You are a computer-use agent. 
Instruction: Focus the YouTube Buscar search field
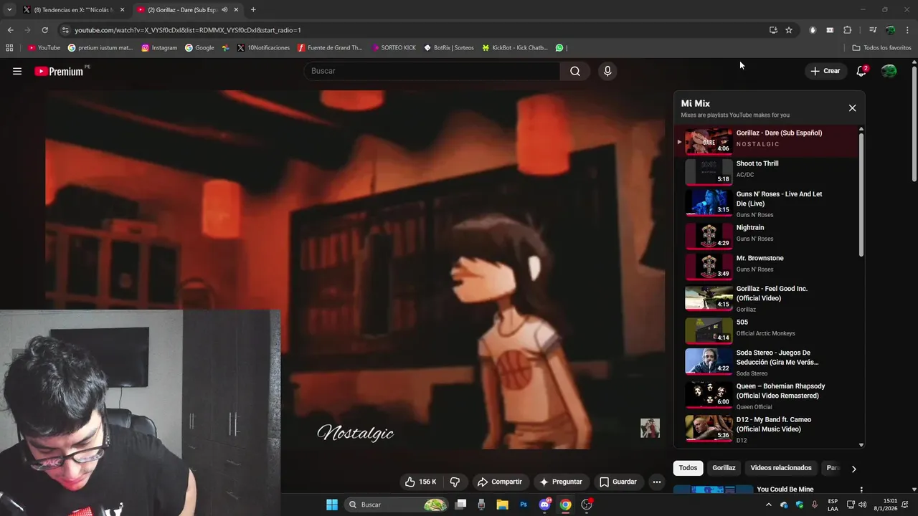[x=432, y=71]
